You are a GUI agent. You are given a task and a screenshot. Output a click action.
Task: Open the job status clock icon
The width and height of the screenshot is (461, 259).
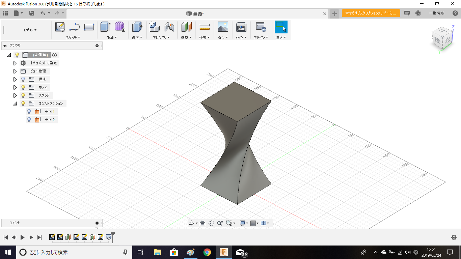point(418,13)
